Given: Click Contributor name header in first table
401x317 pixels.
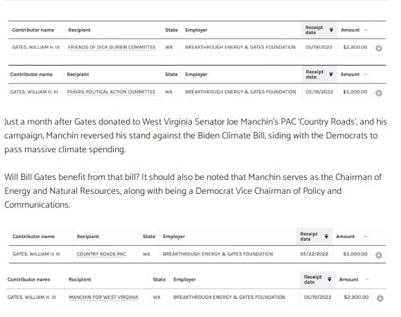Looking at the screenshot, I should click(x=33, y=30).
